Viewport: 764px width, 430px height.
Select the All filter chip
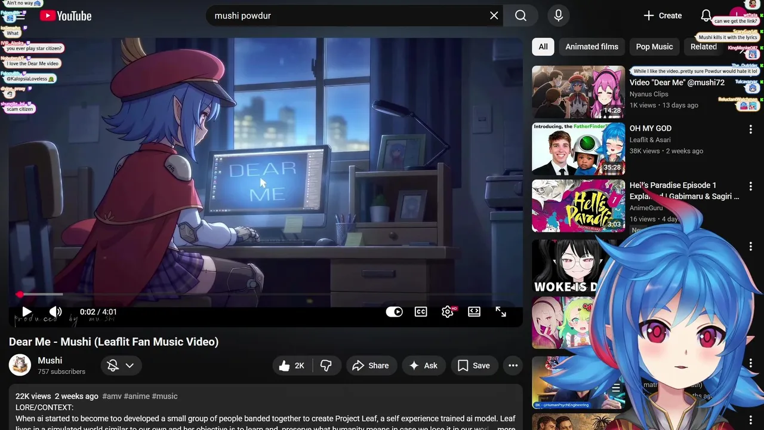point(543,47)
